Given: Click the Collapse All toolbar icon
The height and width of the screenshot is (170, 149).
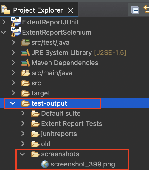Looking at the screenshot, I should pos(135,10).
